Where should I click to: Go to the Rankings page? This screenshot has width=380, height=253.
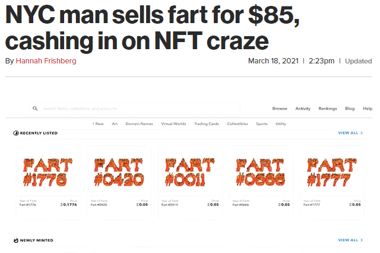point(328,108)
